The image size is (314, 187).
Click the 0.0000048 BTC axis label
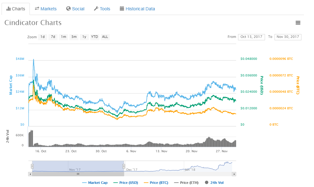(281, 92)
